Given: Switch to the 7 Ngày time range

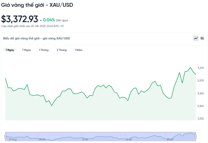Looking at the screenshot, I should coord(27,50).
